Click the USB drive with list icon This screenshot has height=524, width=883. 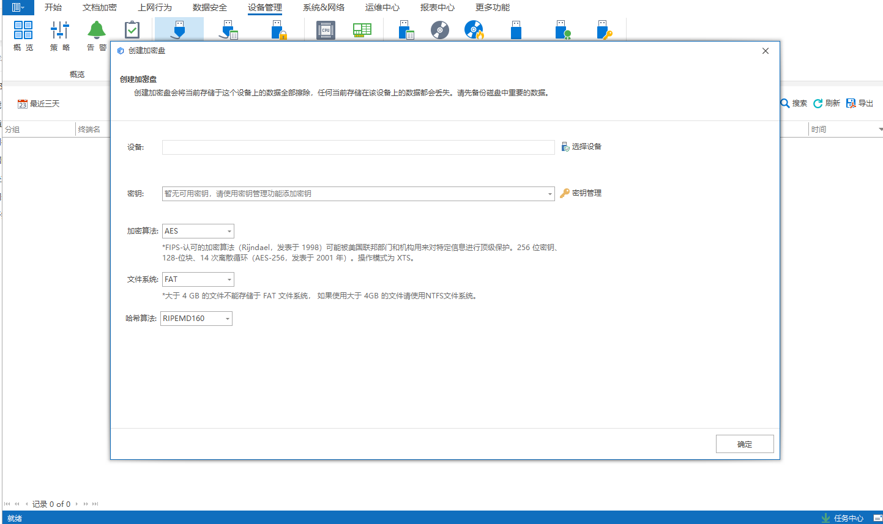406,30
